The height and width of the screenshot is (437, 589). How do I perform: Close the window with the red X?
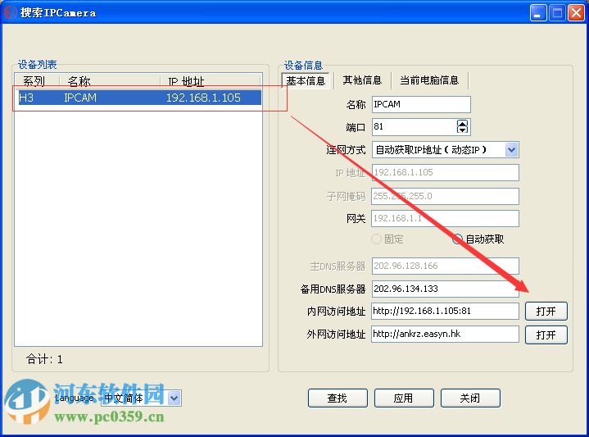coord(576,13)
